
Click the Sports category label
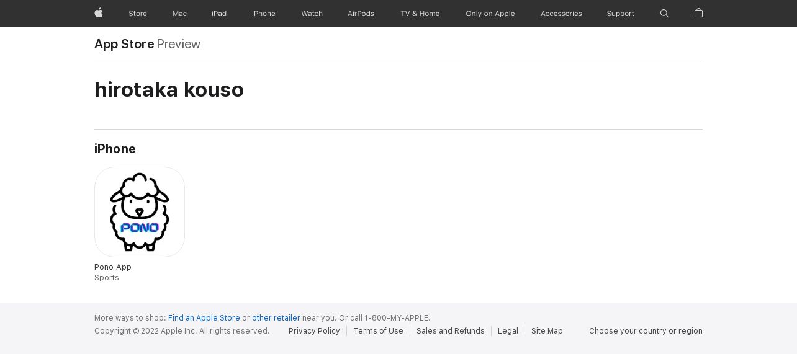click(107, 278)
